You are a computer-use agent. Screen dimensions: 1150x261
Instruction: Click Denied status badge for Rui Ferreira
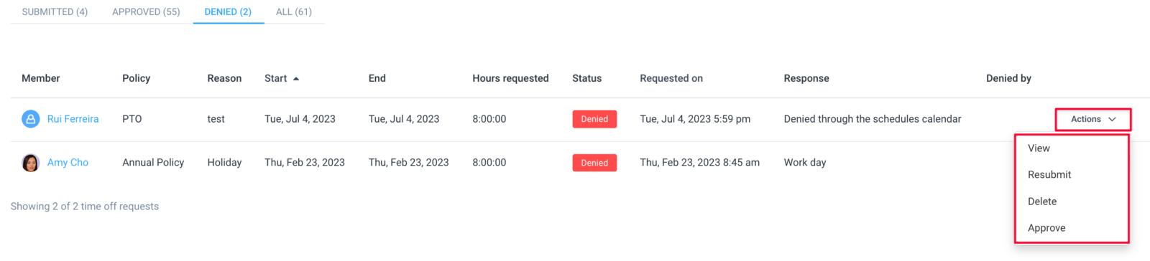[x=594, y=119]
